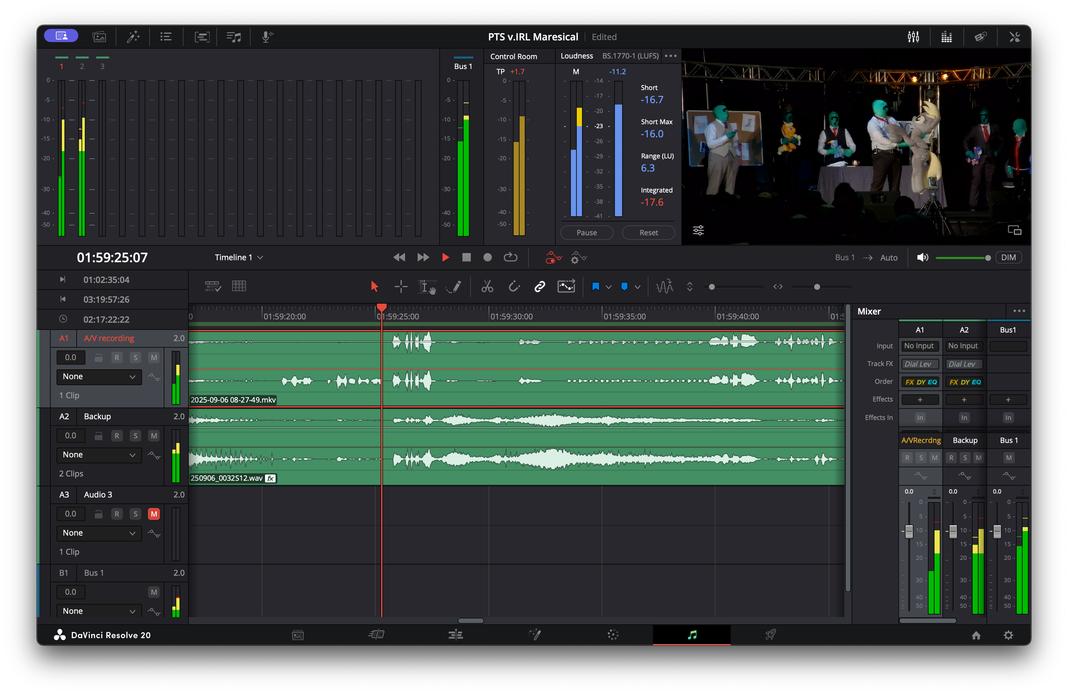This screenshot has height=694, width=1068.
Task: Solo the Backup channel in the mixer
Action: (x=965, y=458)
